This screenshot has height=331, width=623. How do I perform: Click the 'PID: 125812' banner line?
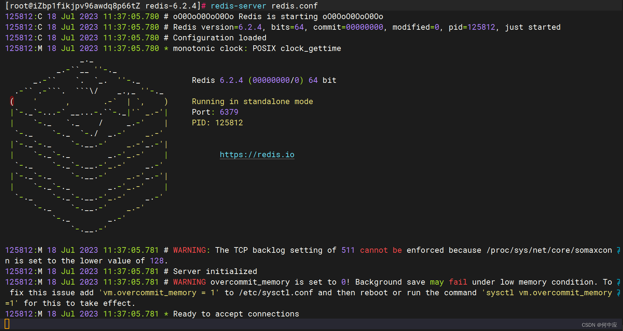tap(217, 123)
